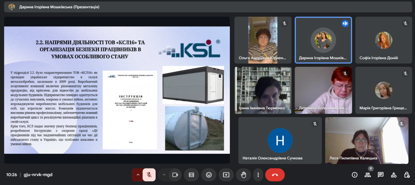Click meeting code gju-nrvk-mgd
The width and height of the screenshot is (415, 185).
pos(38,175)
